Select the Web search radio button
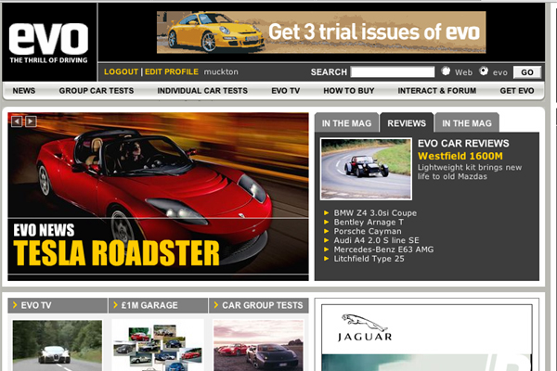This screenshot has height=371, width=557. (446, 71)
